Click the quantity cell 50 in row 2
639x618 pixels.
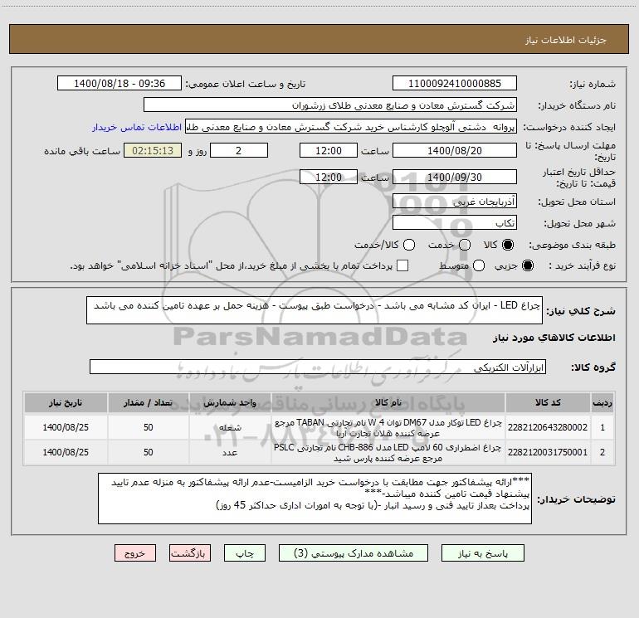[x=148, y=452]
